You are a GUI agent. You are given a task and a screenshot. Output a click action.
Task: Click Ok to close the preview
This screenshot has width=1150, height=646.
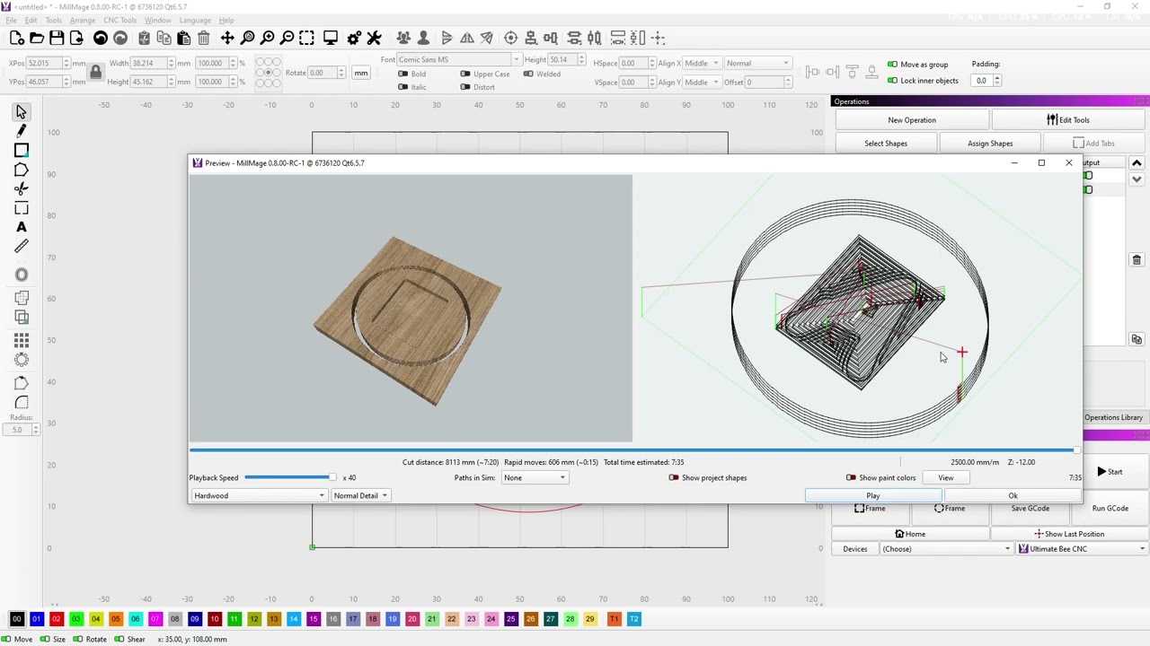1013,496
